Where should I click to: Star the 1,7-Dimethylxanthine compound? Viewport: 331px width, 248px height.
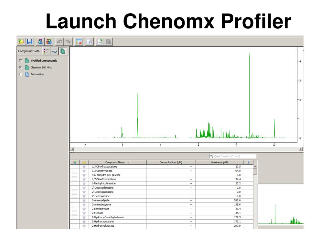tap(84, 179)
